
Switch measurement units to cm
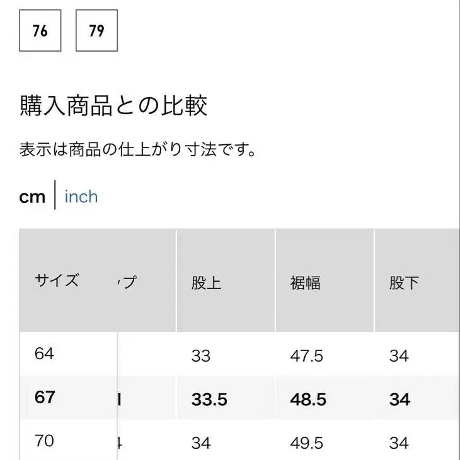pos(32,197)
